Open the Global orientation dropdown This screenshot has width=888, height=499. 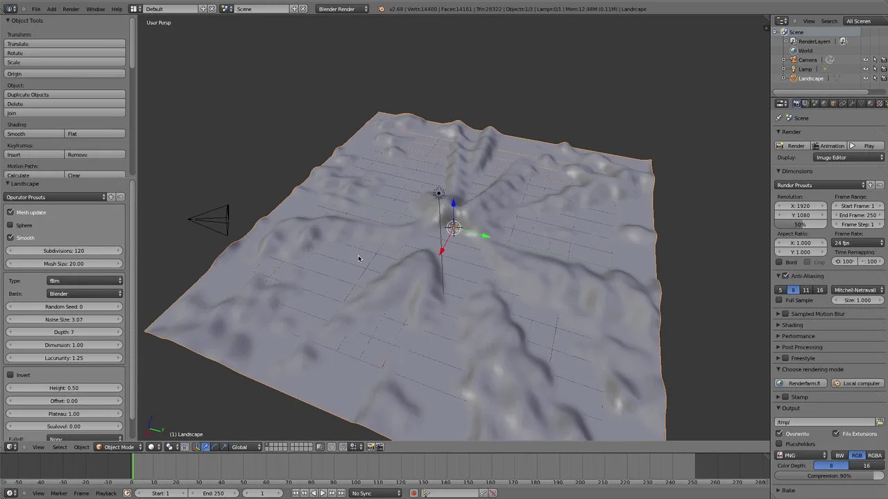tap(246, 447)
